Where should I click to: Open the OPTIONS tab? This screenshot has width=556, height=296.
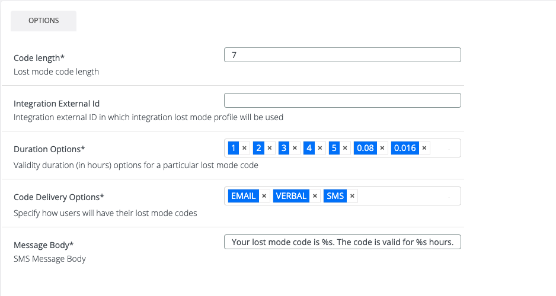pyautogui.click(x=44, y=21)
